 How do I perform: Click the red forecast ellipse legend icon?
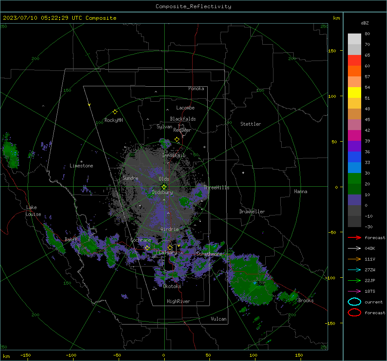(x=354, y=312)
